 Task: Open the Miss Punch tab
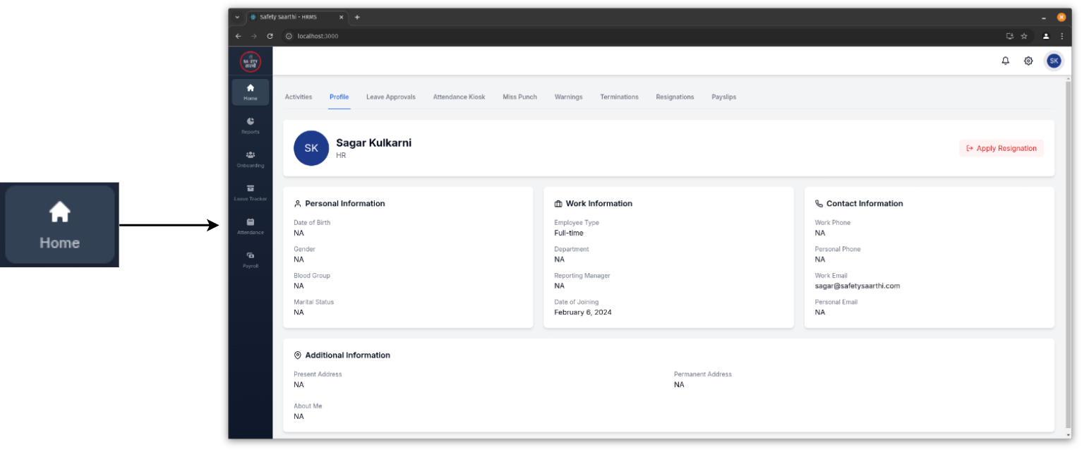click(x=519, y=97)
